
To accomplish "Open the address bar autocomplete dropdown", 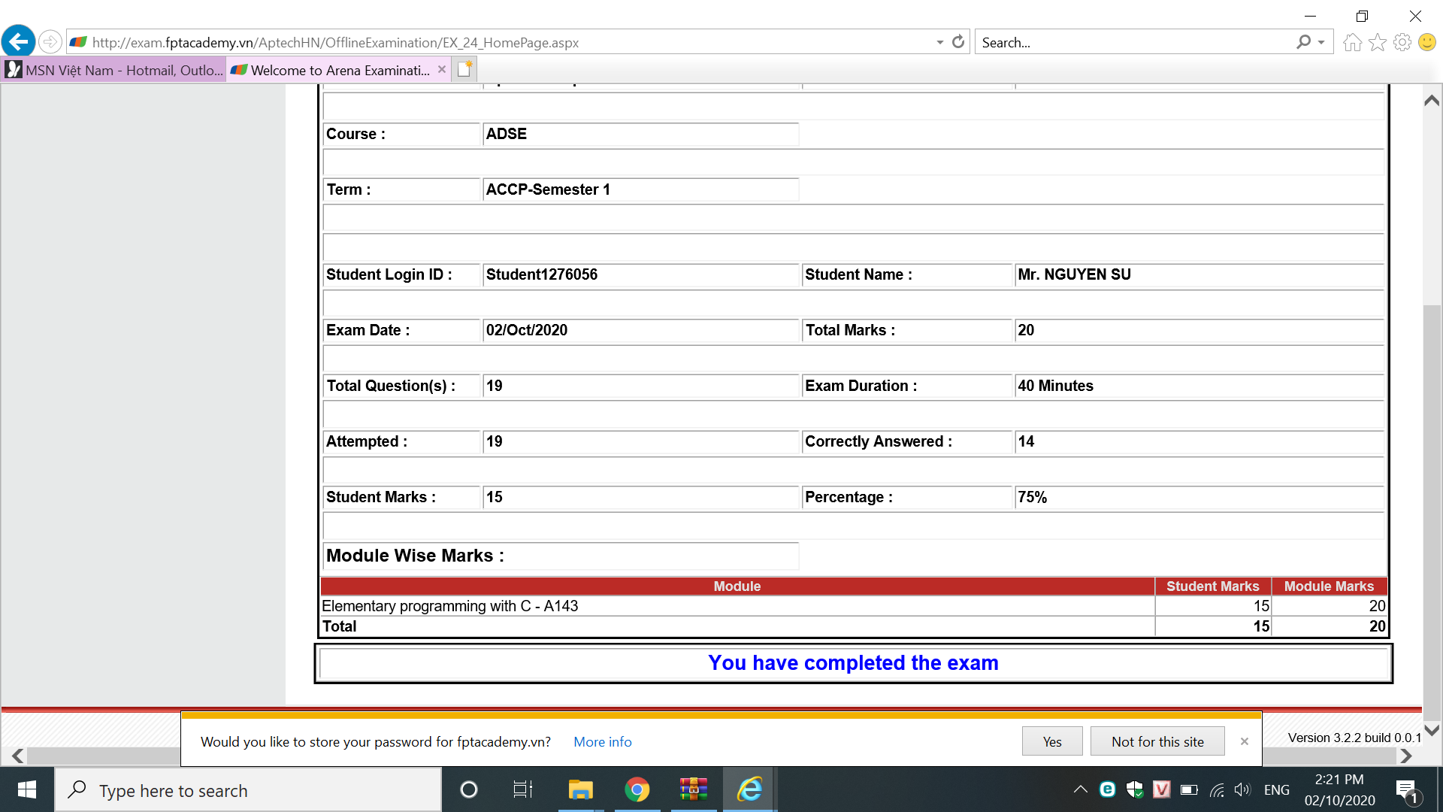I will tap(939, 43).
